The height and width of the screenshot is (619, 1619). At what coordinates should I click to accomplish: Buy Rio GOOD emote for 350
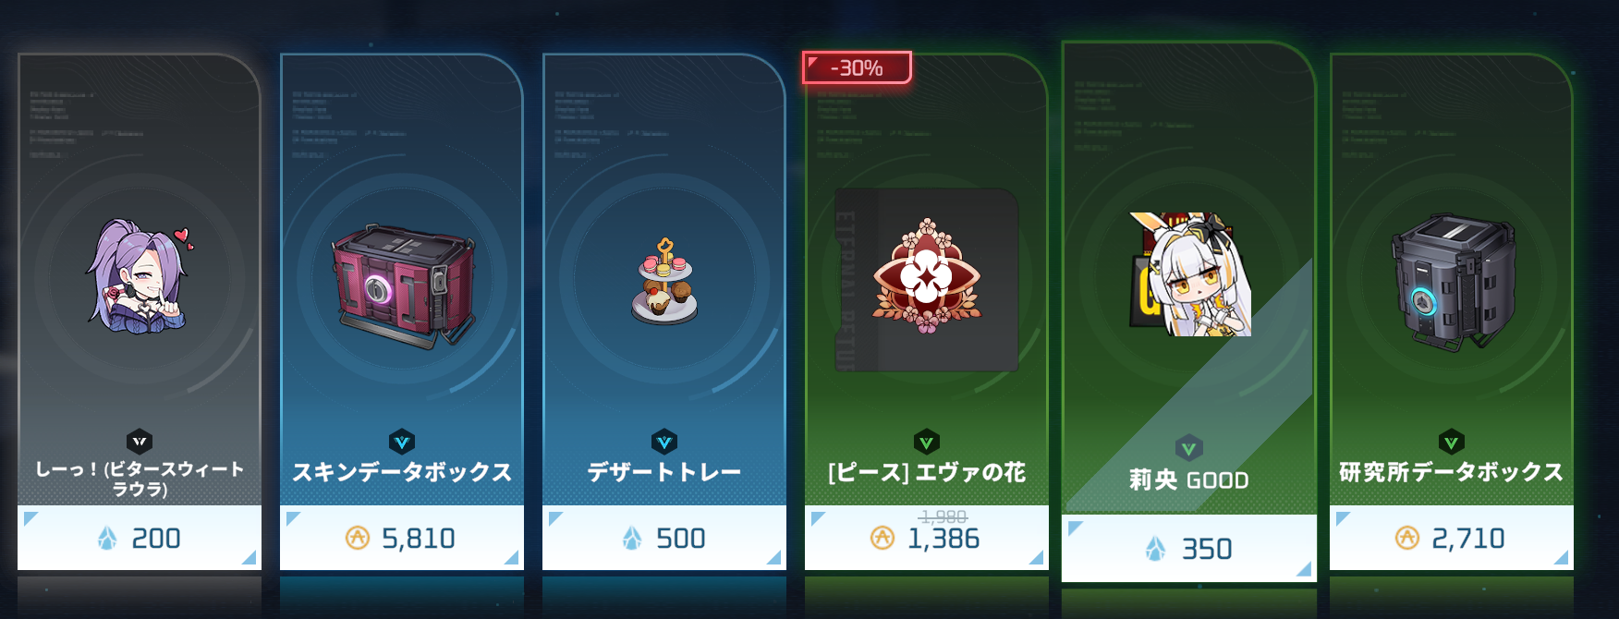(x=1189, y=549)
